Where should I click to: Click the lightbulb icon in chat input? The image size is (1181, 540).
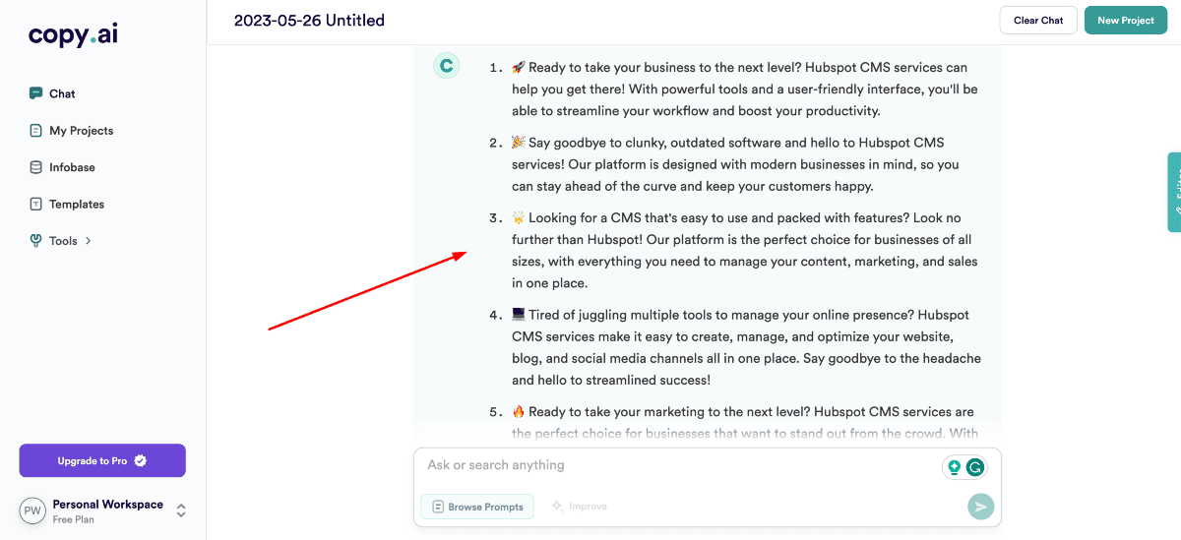(953, 467)
